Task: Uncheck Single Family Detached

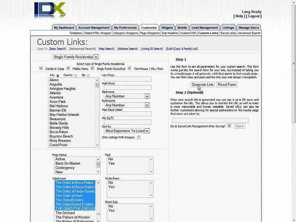Action: (x=92, y=68)
